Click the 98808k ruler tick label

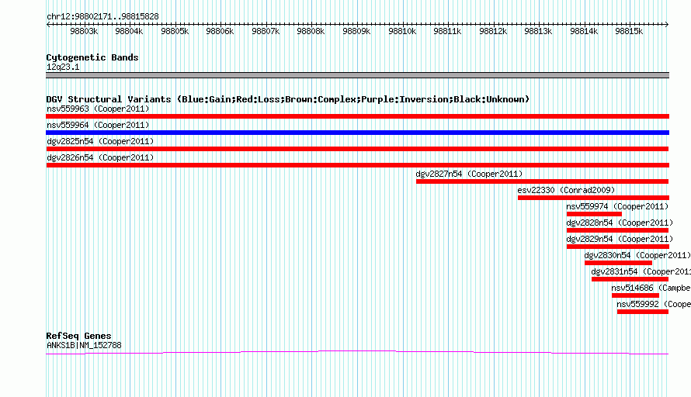[311, 31]
